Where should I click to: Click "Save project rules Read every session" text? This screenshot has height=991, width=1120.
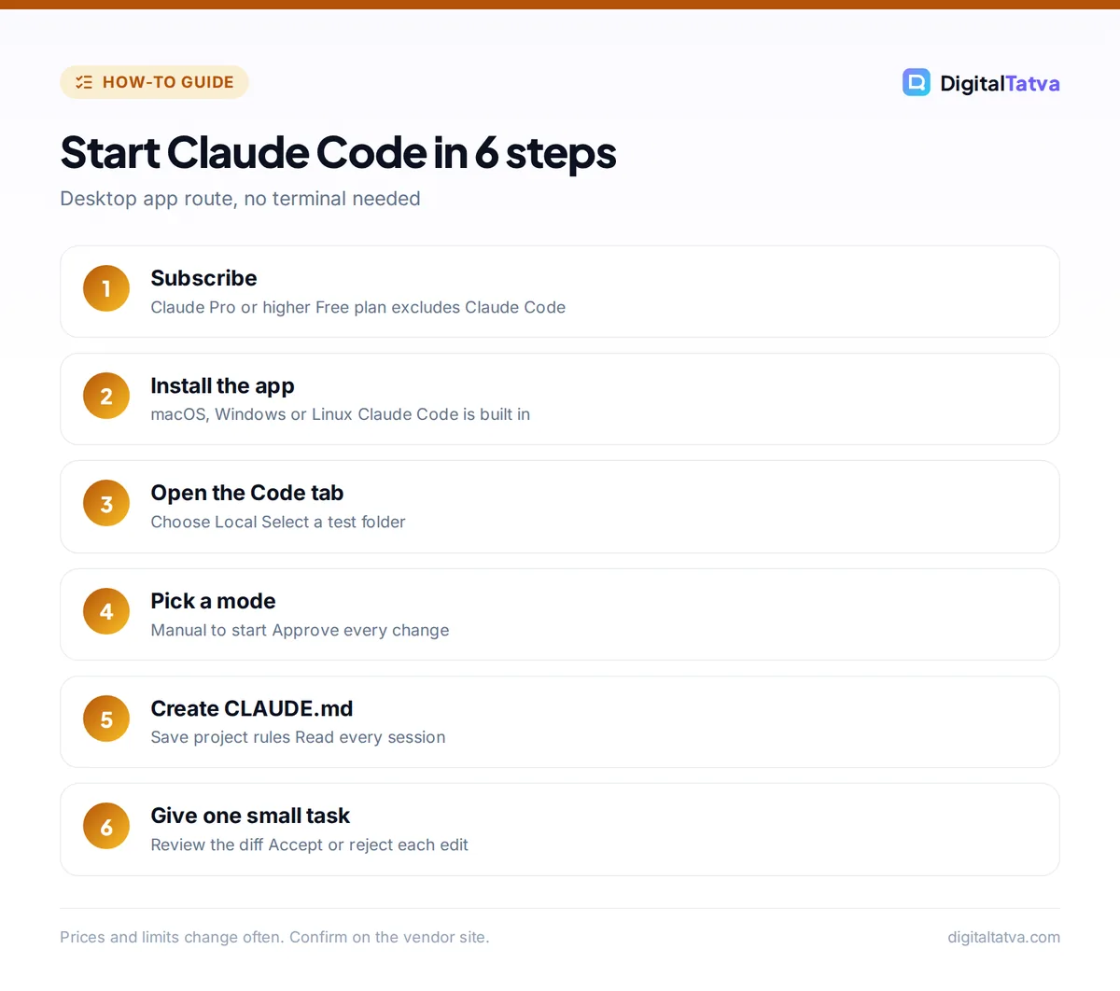click(x=298, y=737)
